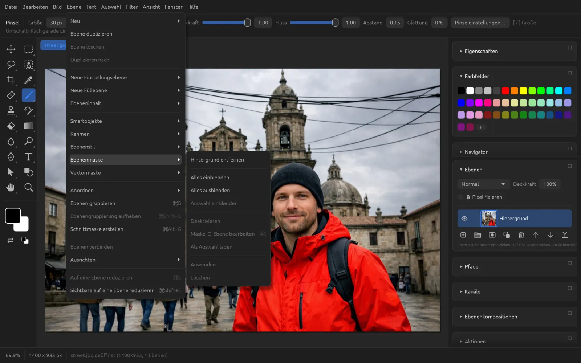Screen dimensions: 581x363
Task: Select the Gradient tool
Action: click(29, 126)
